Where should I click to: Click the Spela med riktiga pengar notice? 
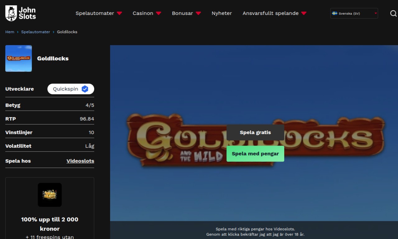[x=255, y=229]
